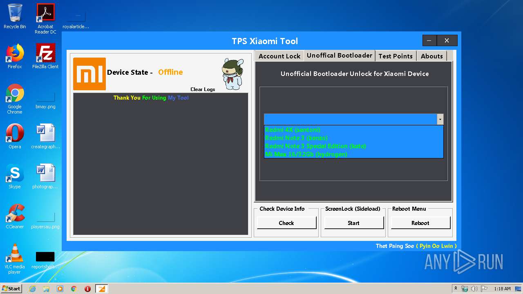
Task: Open Chrome from the taskbar
Action: click(74, 289)
